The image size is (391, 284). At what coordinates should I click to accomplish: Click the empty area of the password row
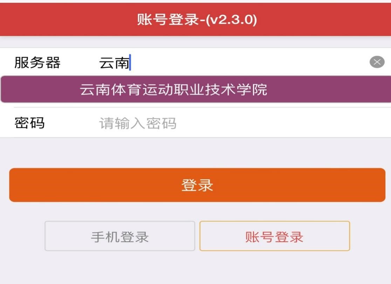(280, 123)
